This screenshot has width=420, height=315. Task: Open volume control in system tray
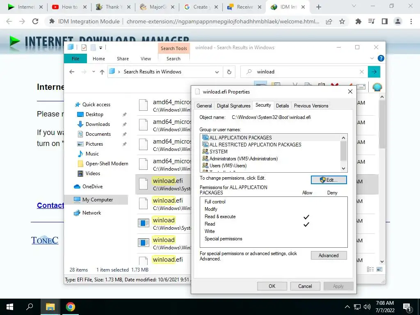(x=367, y=307)
